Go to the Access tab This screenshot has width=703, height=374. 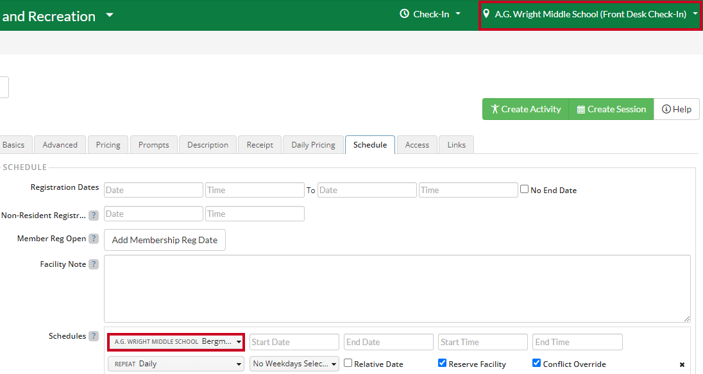[417, 145]
